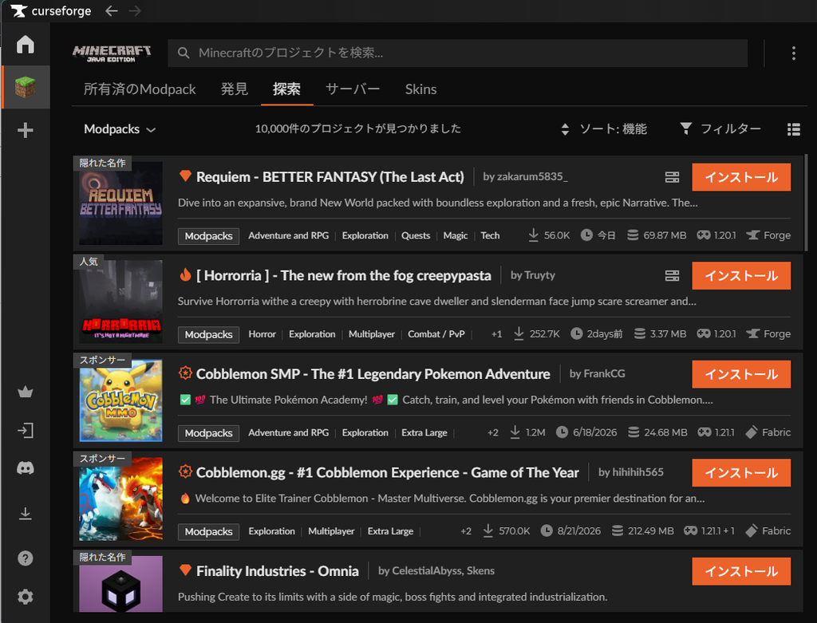Open the Cobblemon SMP project title link

coord(373,374)
